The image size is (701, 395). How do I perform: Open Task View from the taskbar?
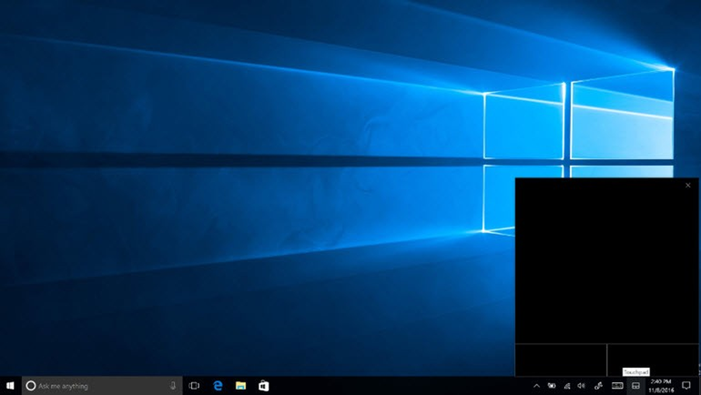(195, 386)
